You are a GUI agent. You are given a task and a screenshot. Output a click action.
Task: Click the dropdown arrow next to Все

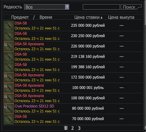[x=67, y=7]
